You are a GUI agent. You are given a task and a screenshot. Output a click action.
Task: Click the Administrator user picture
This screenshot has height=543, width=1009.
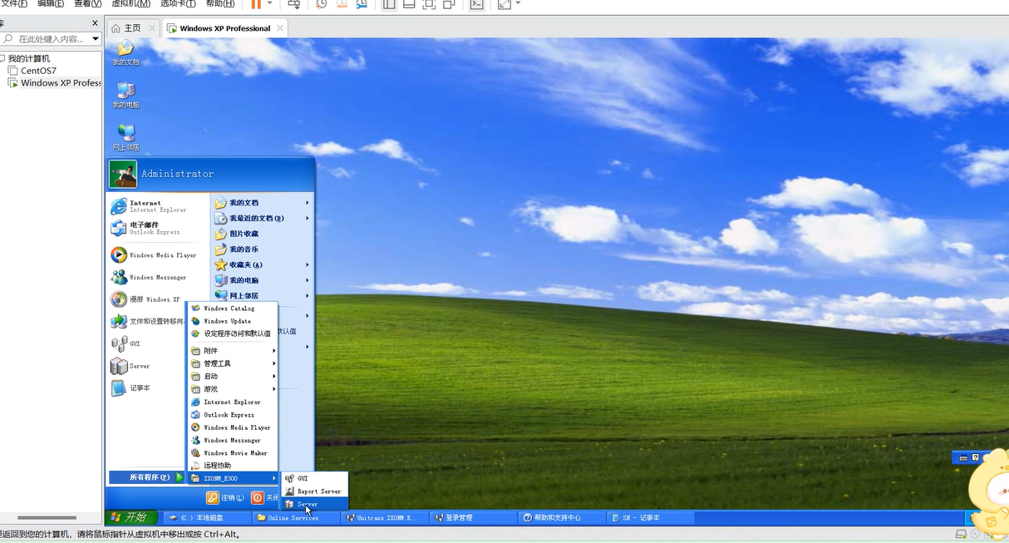(123, 174)
